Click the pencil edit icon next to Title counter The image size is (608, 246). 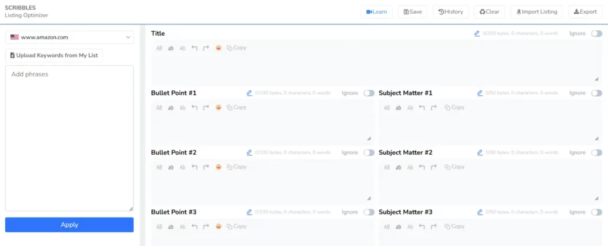[477, 34]
